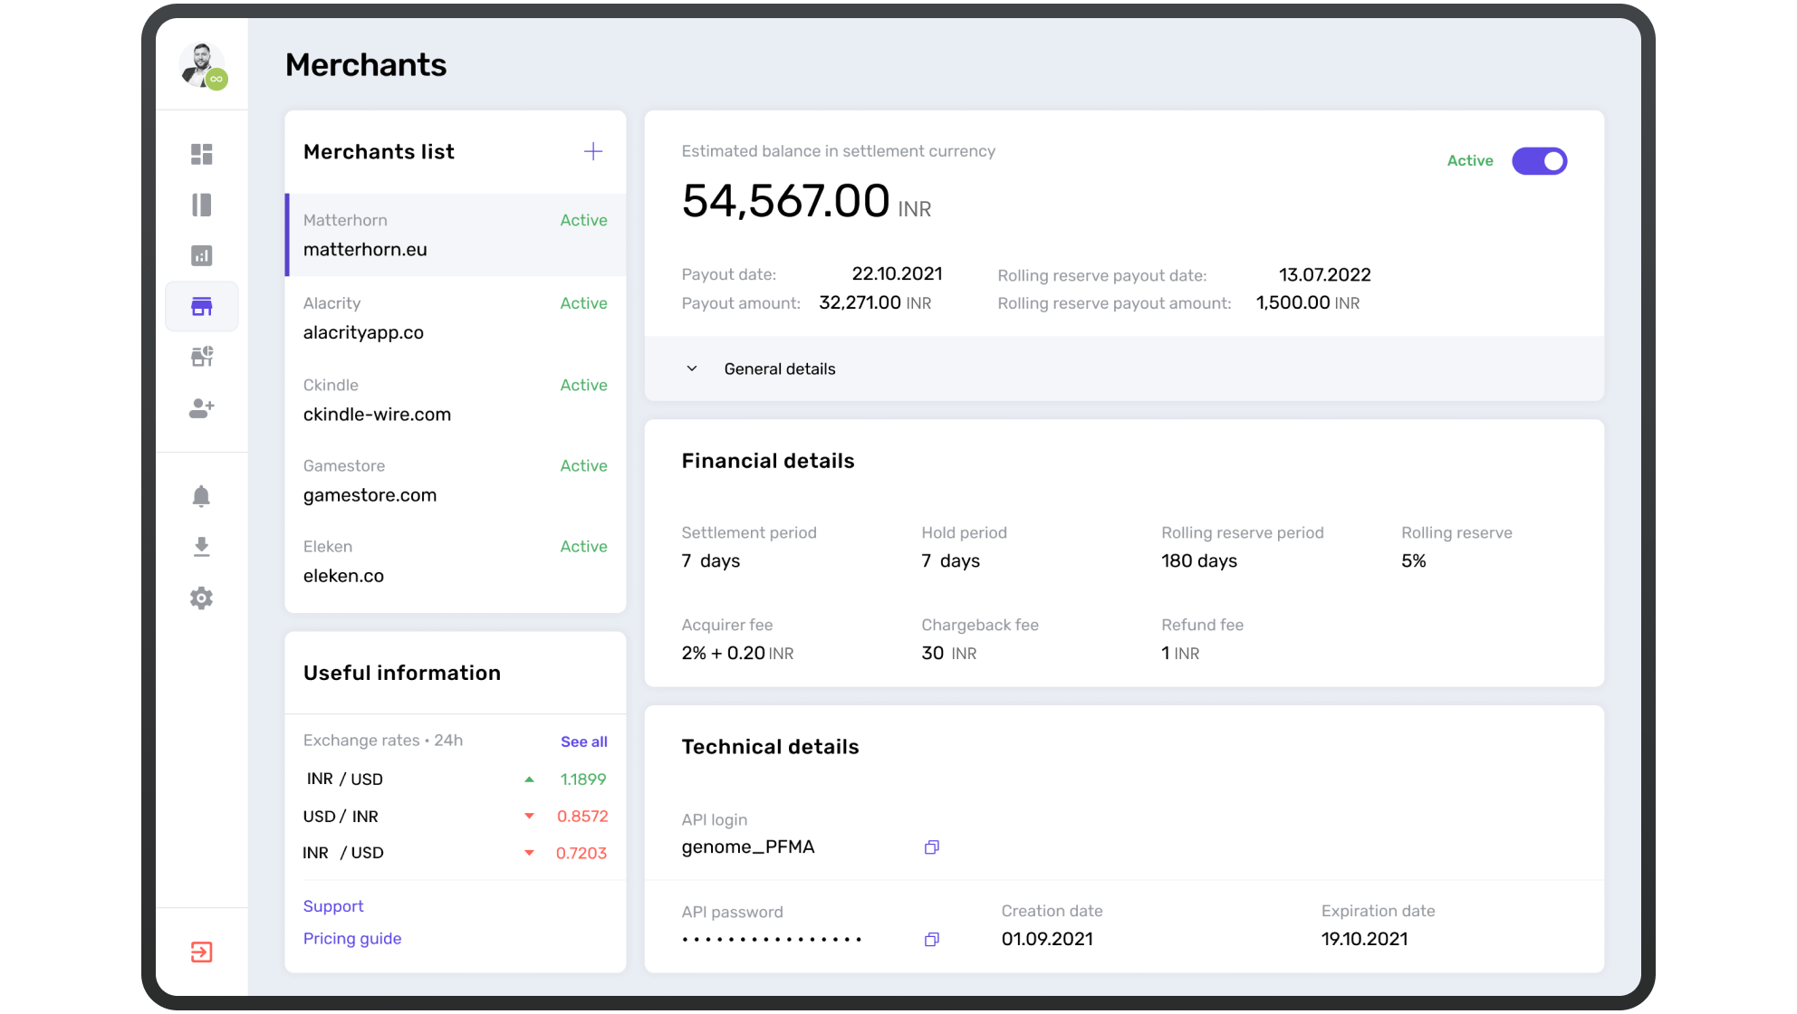The image size is (1797, 1014).
Task: Click See all exchange rates link
Action: tap(583, 741)
